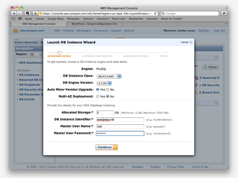Open the DB Engine Version dropdown

click(104, 83)
